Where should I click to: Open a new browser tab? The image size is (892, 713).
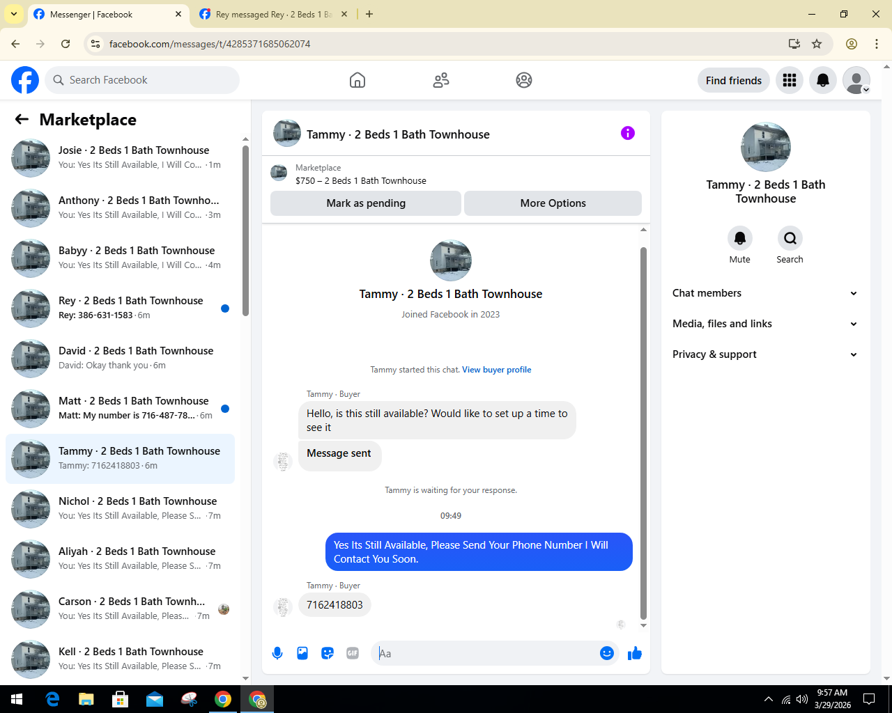pyautogui.click(x=369, y=14)
